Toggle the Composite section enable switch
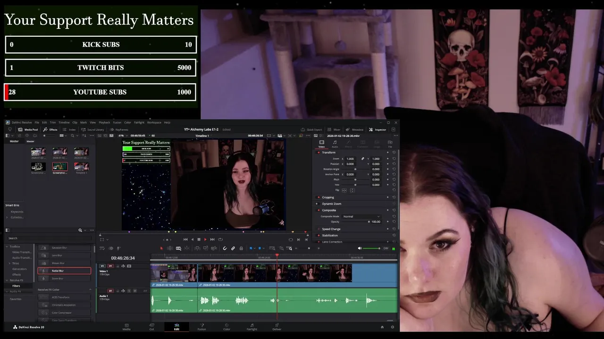This screenshot has width=604, height=339. (319, 210)
